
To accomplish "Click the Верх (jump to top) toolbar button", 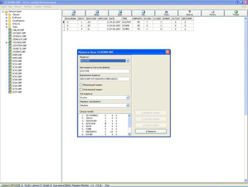I will (74, 13).
